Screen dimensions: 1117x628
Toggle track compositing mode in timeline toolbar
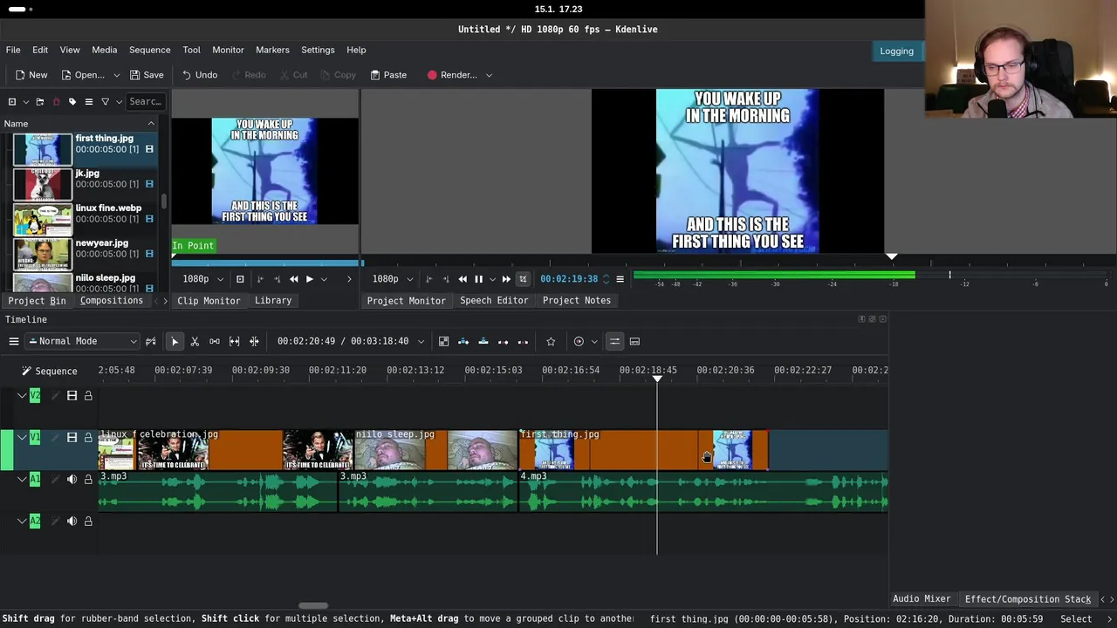pyautogui.click(x=151, y=341)
